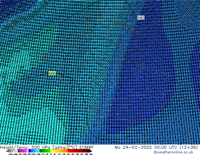Click the ECMWF model name label
The height and width of the screenshot is (155, 200).
(87, 147)
